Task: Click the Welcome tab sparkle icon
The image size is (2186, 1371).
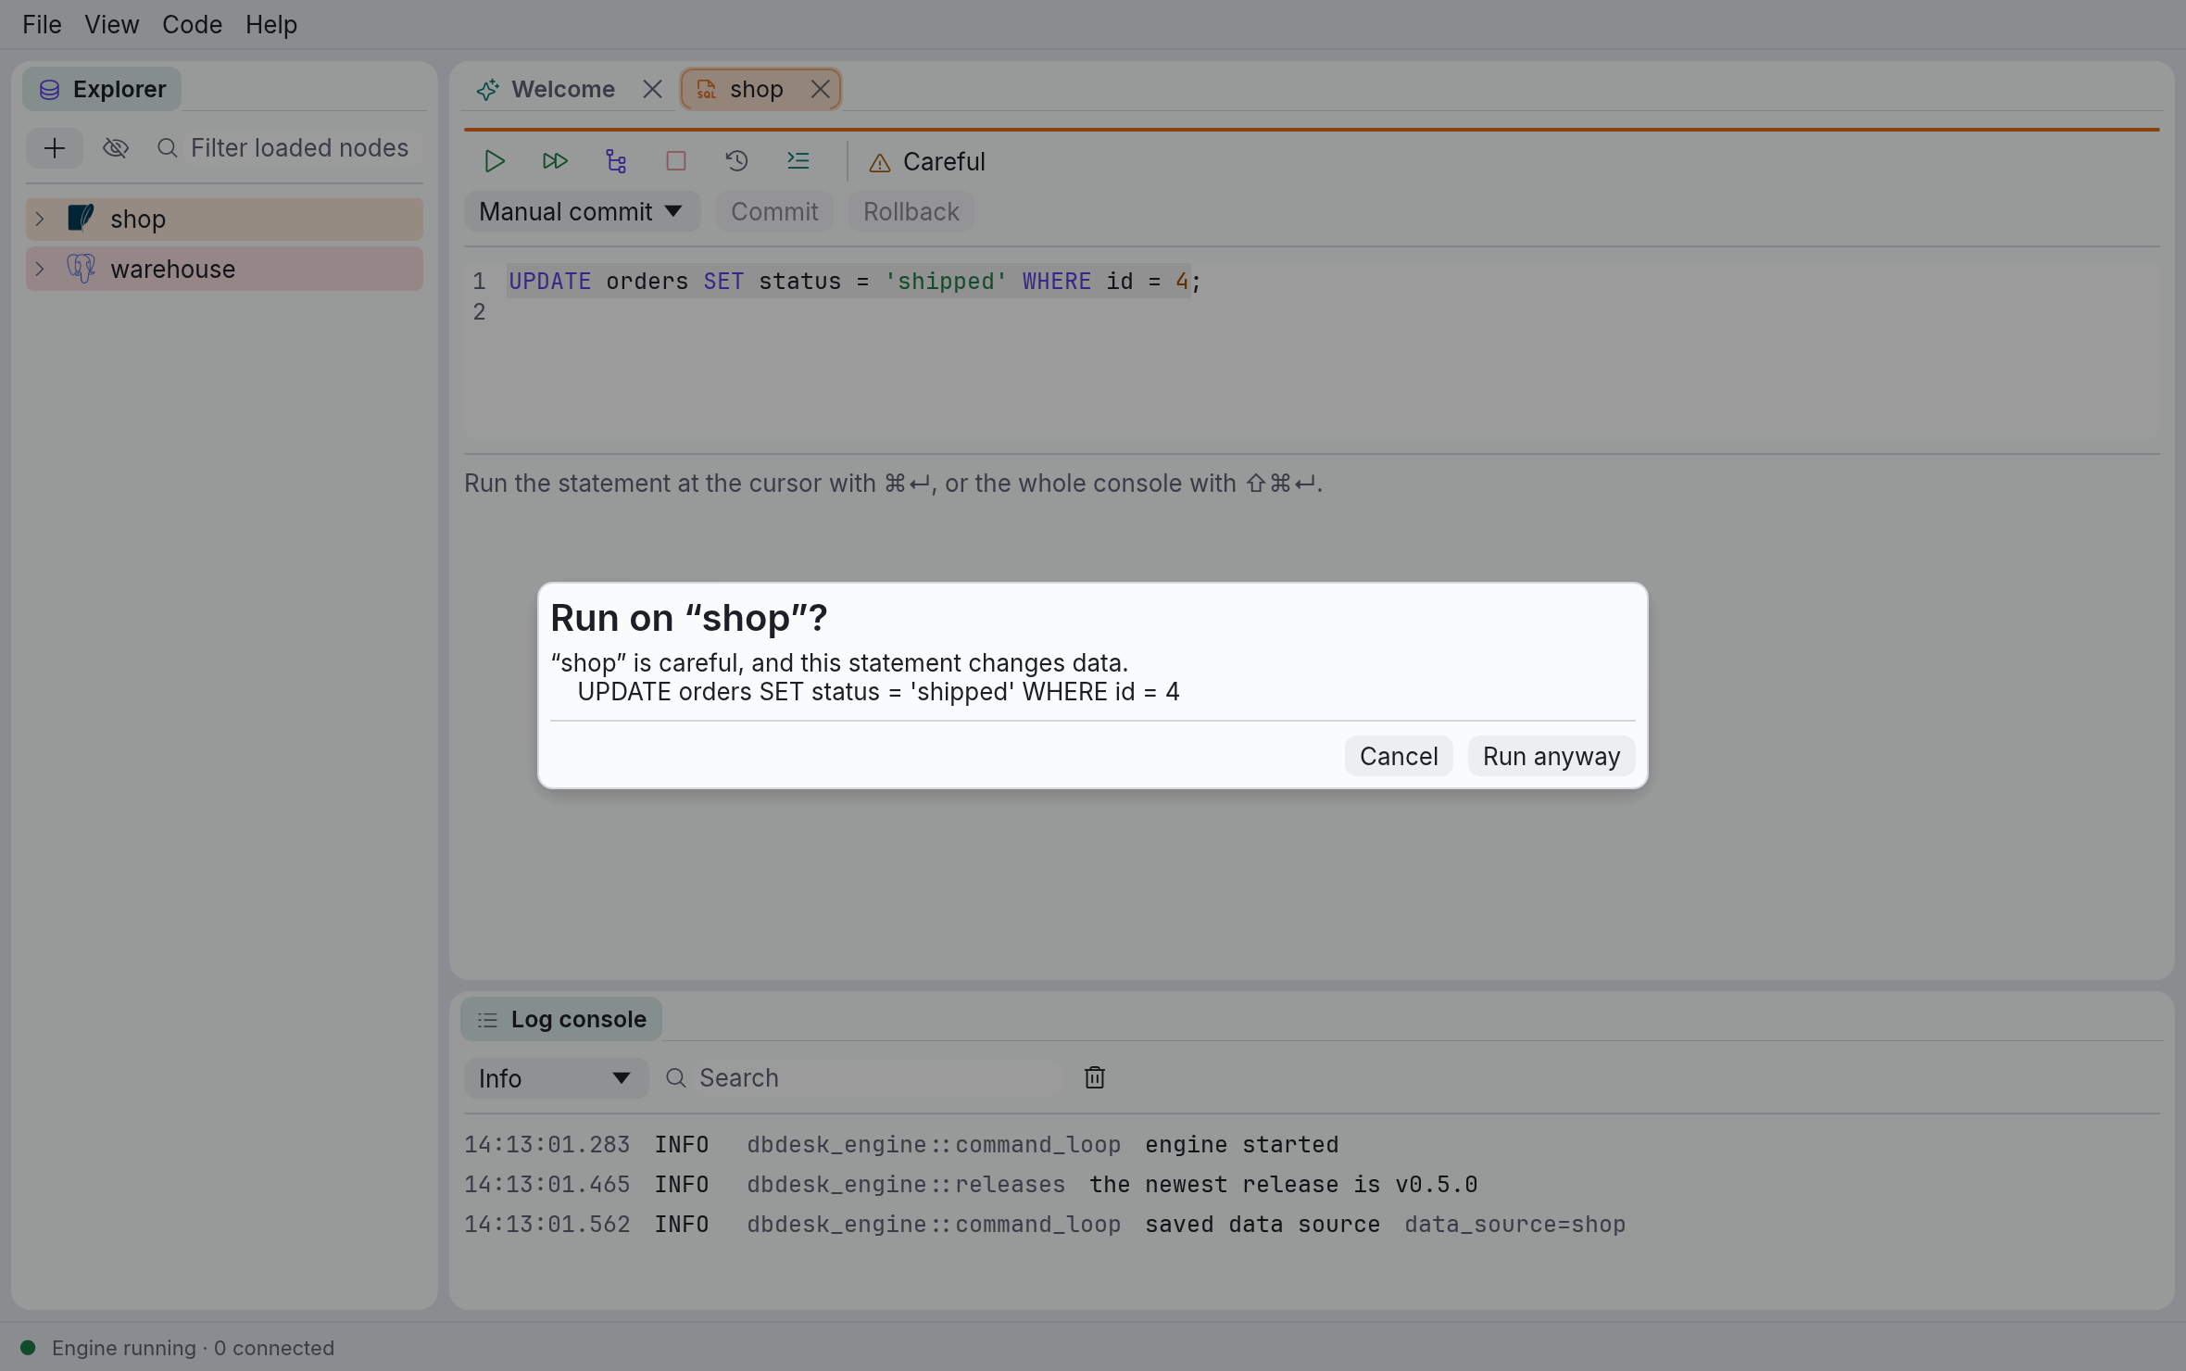Action: pos(487,89)
